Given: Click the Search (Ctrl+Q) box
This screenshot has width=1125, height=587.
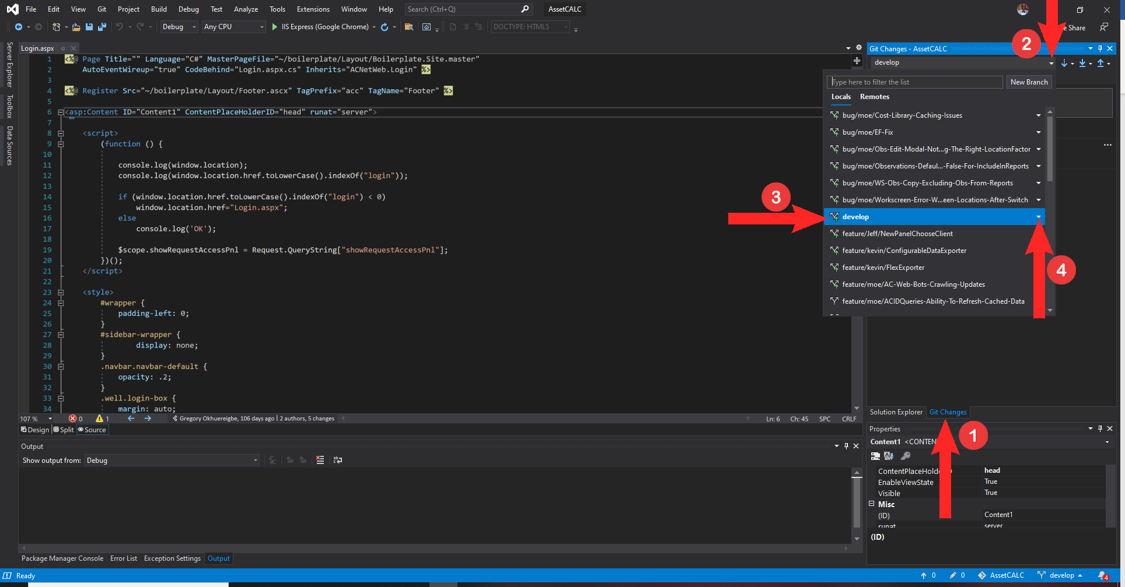Looking at the screenshot, I should tap(468, 9).
